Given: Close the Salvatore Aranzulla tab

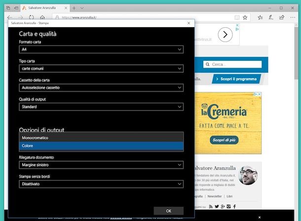Looking at the screenshot, I should tap(66, 8).
